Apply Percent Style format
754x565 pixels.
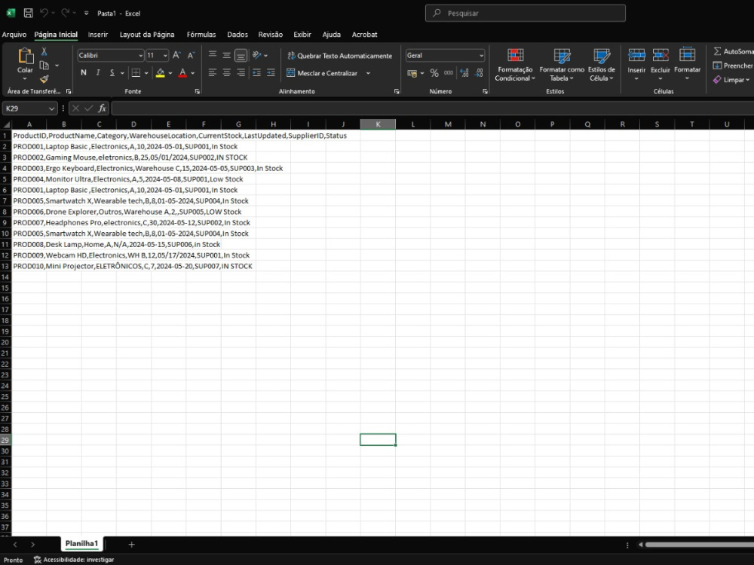434,73
